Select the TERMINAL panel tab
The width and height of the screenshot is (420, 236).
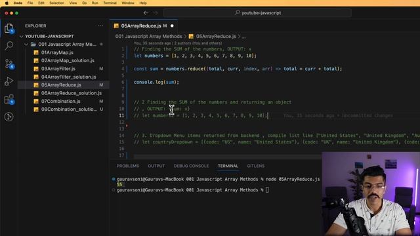coord(228,166)
